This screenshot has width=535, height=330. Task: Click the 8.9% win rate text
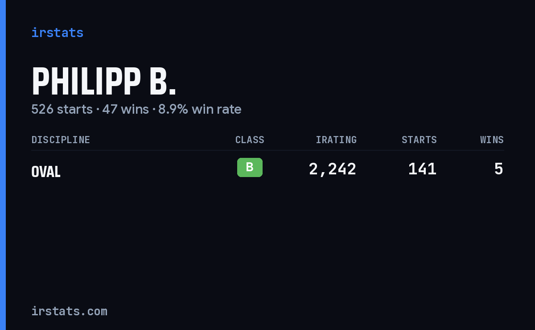200,109
